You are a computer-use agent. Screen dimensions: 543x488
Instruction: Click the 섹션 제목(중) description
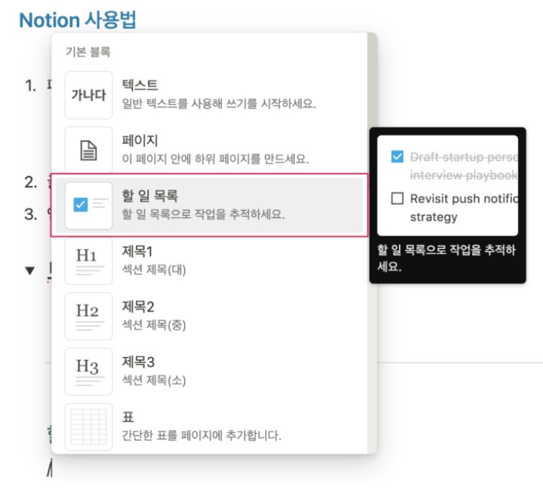point(154,325)
